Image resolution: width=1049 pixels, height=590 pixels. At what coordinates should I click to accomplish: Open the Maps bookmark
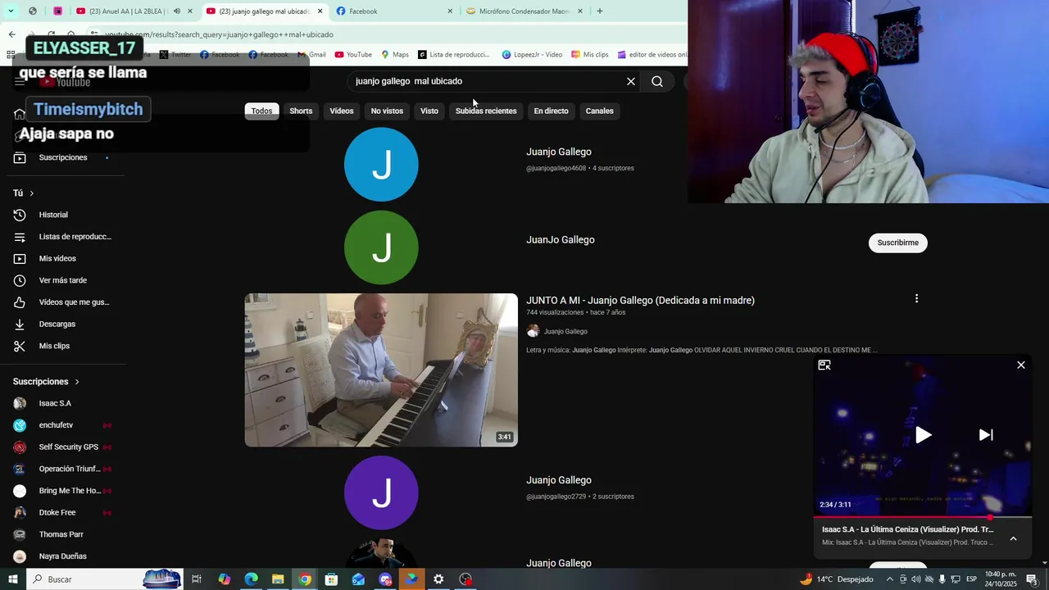pos(395,55)
